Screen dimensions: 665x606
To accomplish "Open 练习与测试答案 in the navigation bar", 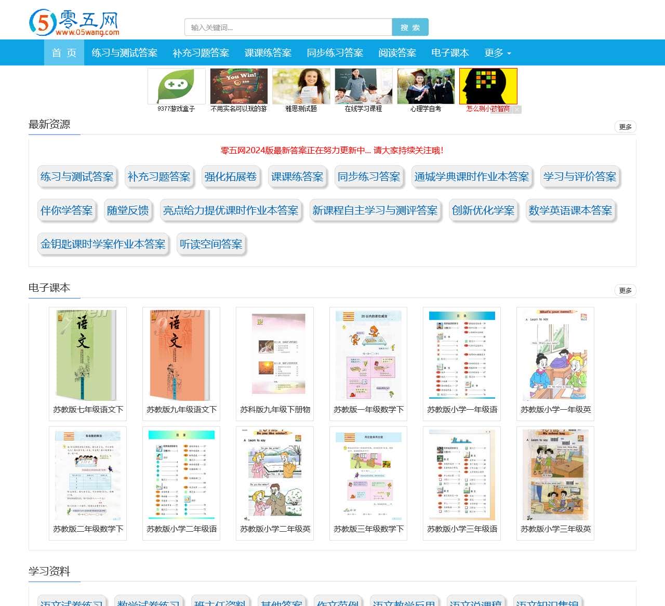I will (125, 53).
